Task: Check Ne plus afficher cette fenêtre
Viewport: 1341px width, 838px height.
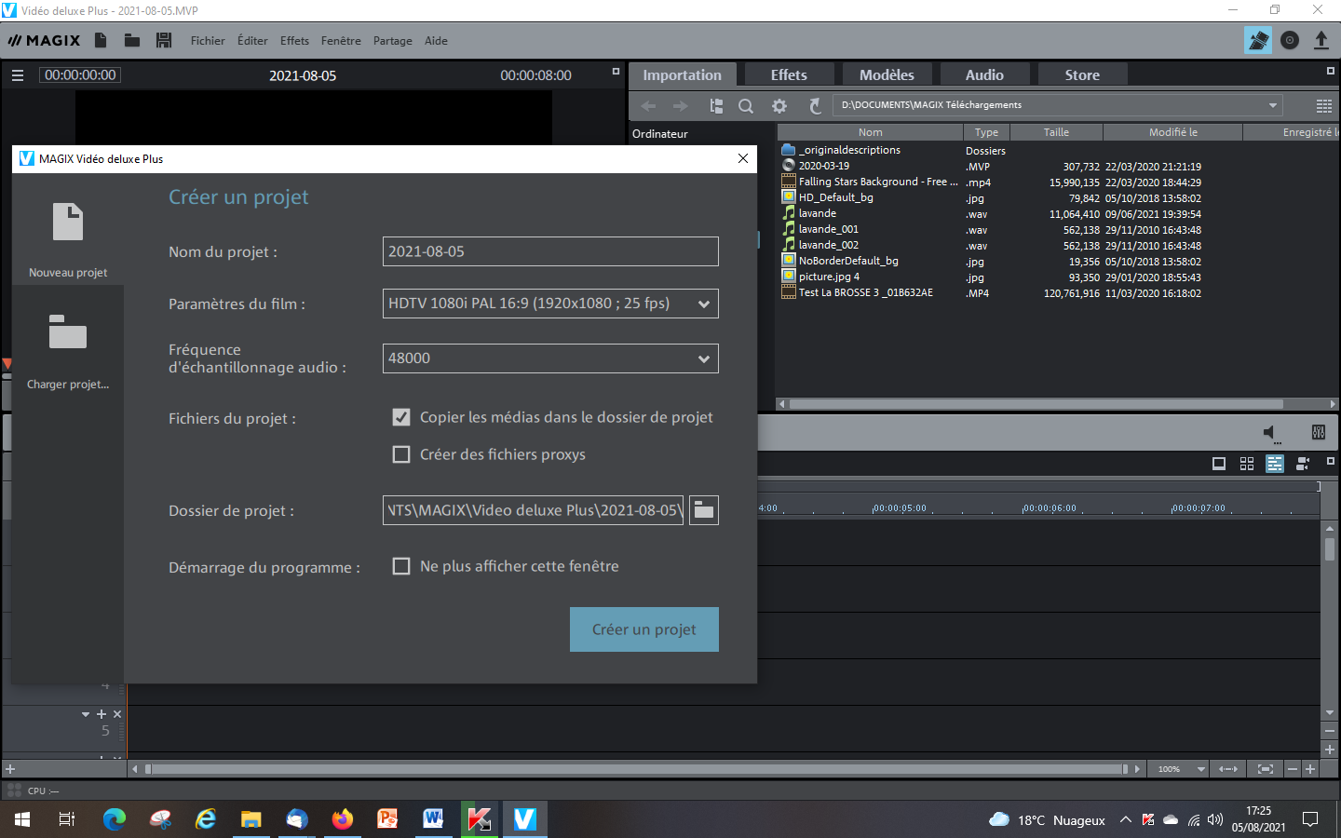Action: coord(401,566)
